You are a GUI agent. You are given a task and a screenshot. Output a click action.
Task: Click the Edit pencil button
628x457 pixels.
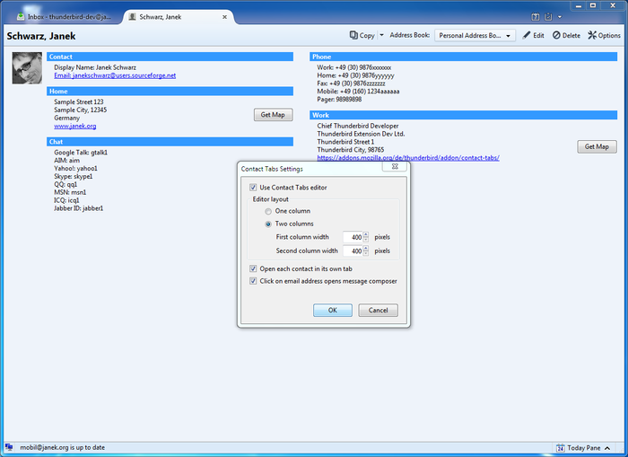[x=534, y=35]
